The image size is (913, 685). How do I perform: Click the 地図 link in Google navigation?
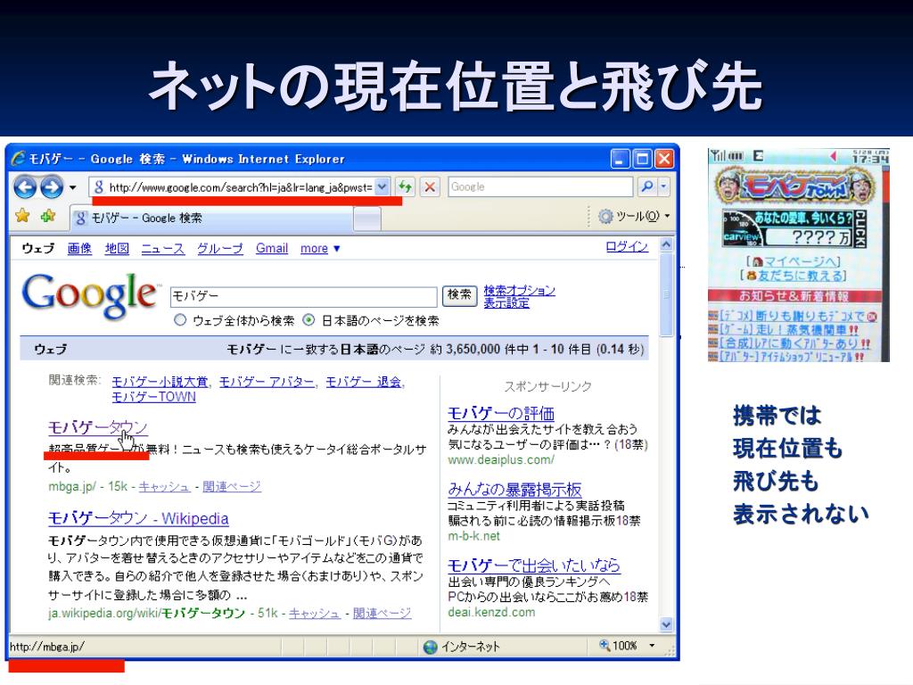tap(117, 249)
